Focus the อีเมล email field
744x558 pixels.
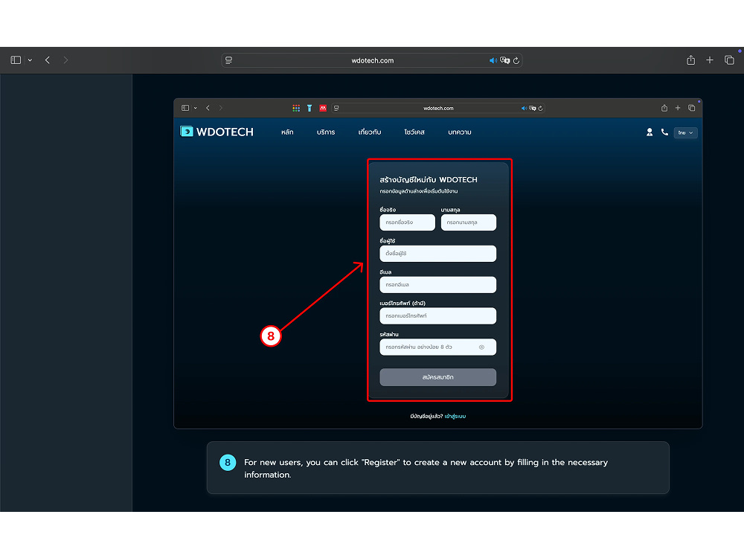[x=438, y=285]
